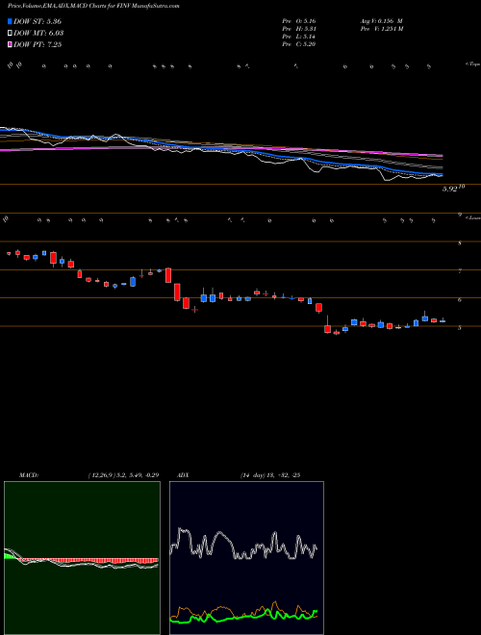Open the green MACD histogram chart
Screen dimensions: 481x635
pos(82,558)
